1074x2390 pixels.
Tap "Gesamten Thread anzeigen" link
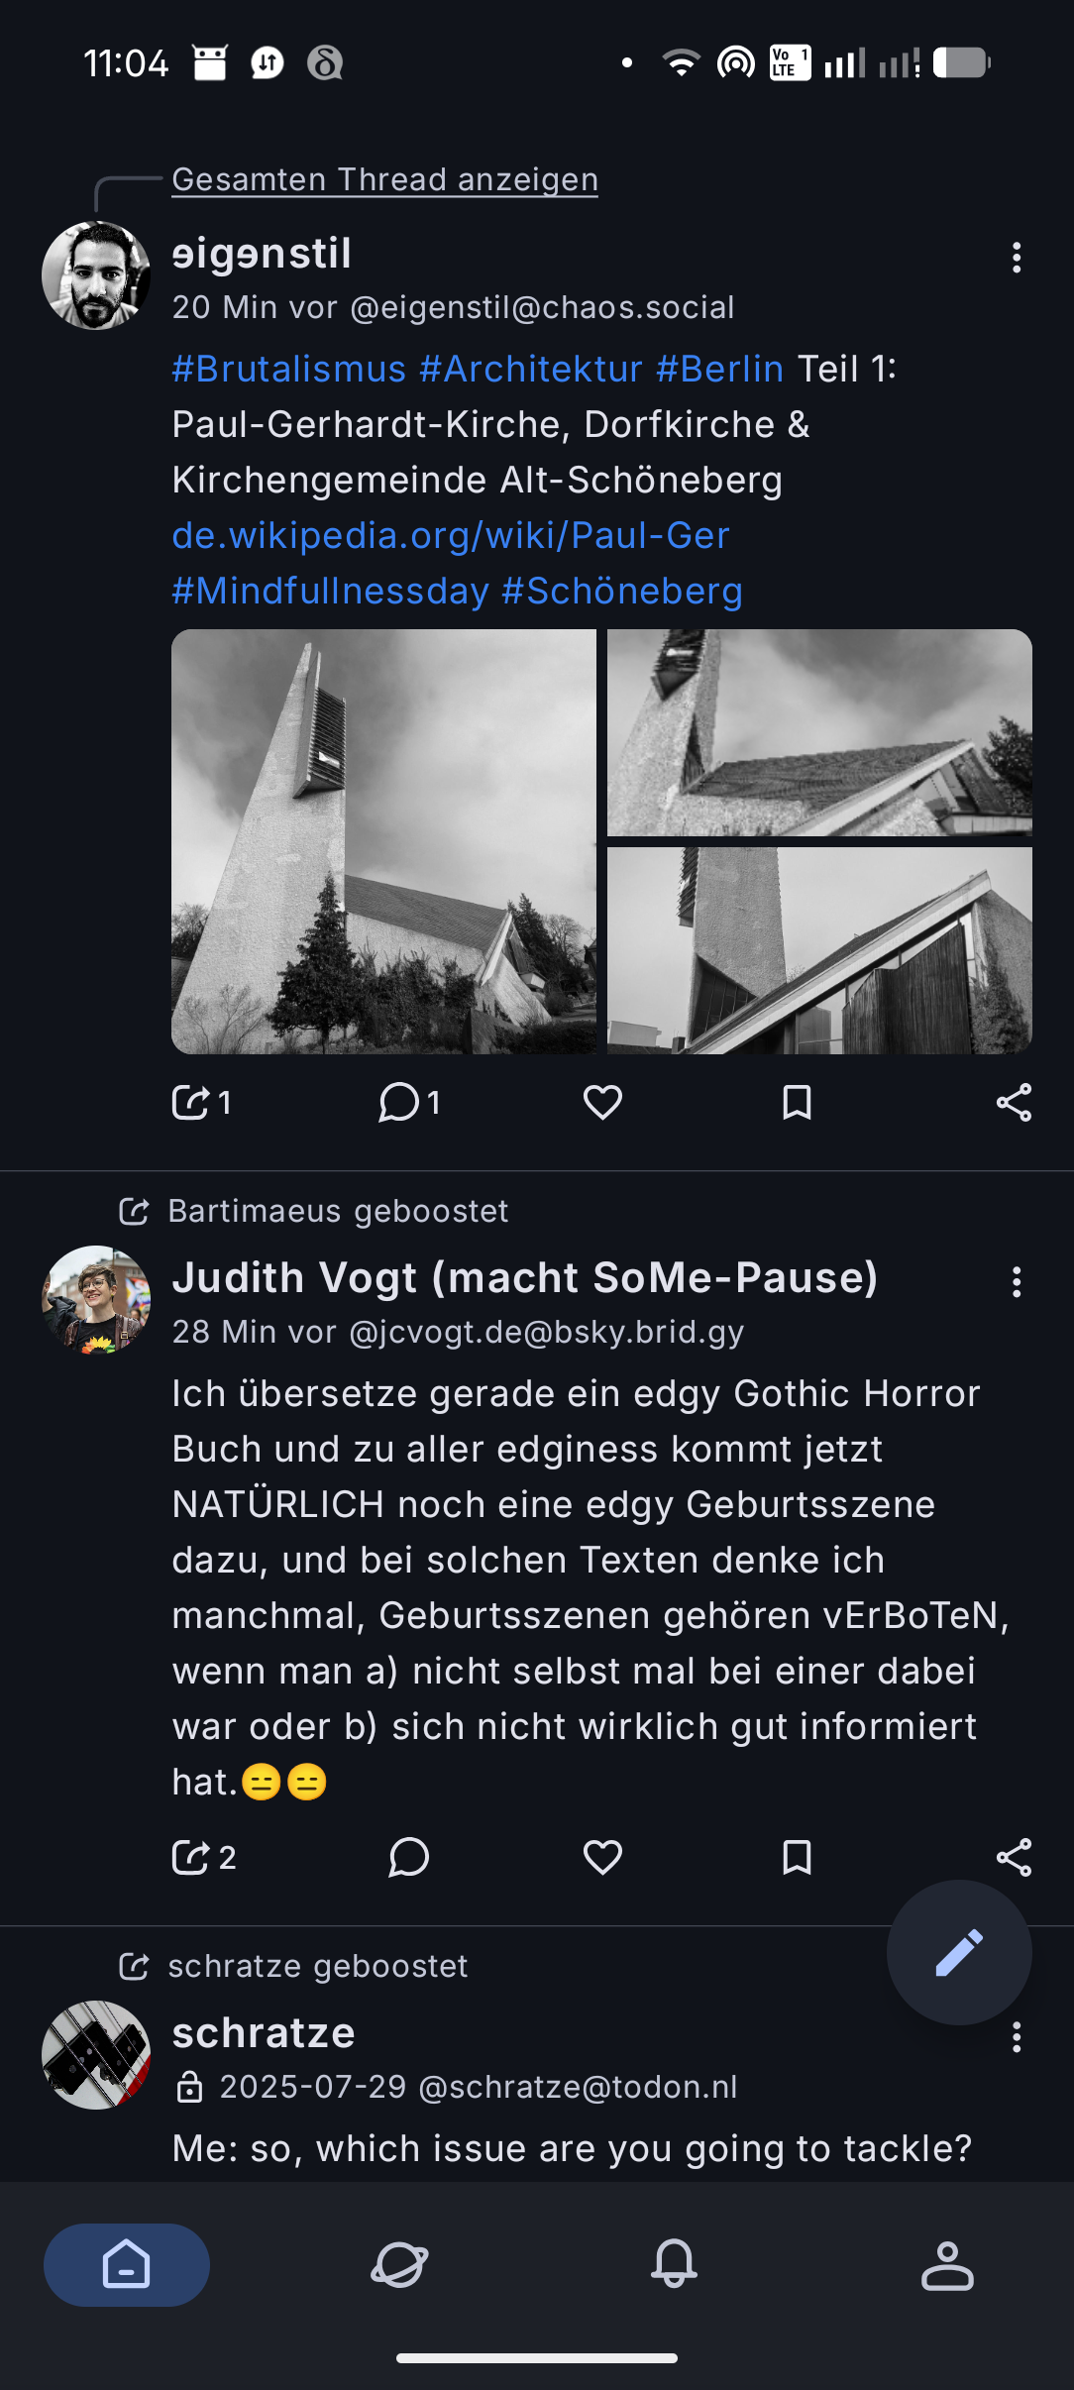tap(384, 179)
